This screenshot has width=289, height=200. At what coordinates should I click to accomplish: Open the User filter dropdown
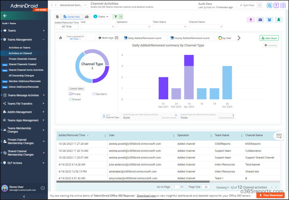(98, 27)
